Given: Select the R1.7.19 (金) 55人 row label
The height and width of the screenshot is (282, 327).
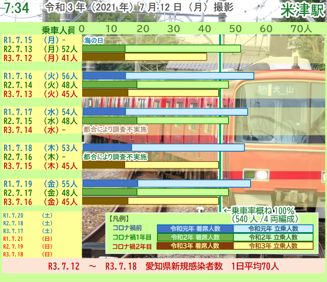Looking at the screenshot, I should [40, 184].
